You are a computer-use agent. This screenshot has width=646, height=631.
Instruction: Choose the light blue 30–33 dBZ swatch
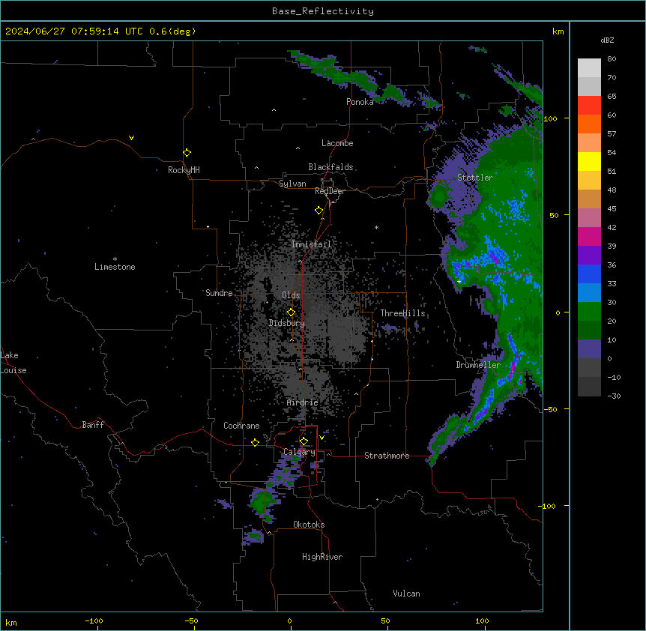coord(589,292)
